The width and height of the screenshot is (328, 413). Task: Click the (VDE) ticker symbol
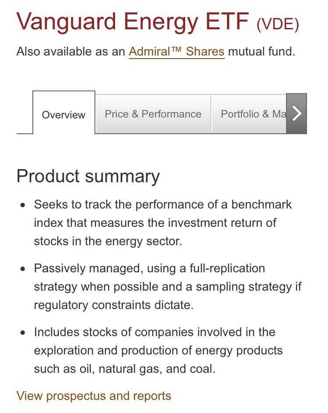[278, 24]
